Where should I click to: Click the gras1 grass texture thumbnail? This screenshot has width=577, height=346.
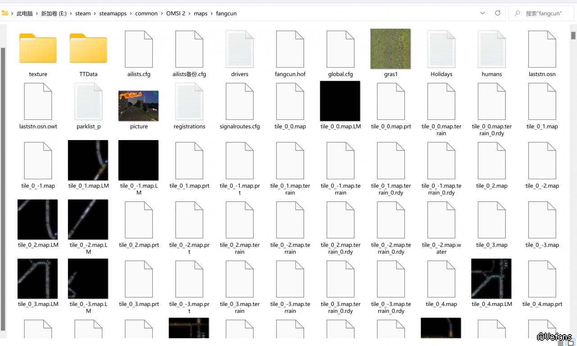tap(391, 49)
